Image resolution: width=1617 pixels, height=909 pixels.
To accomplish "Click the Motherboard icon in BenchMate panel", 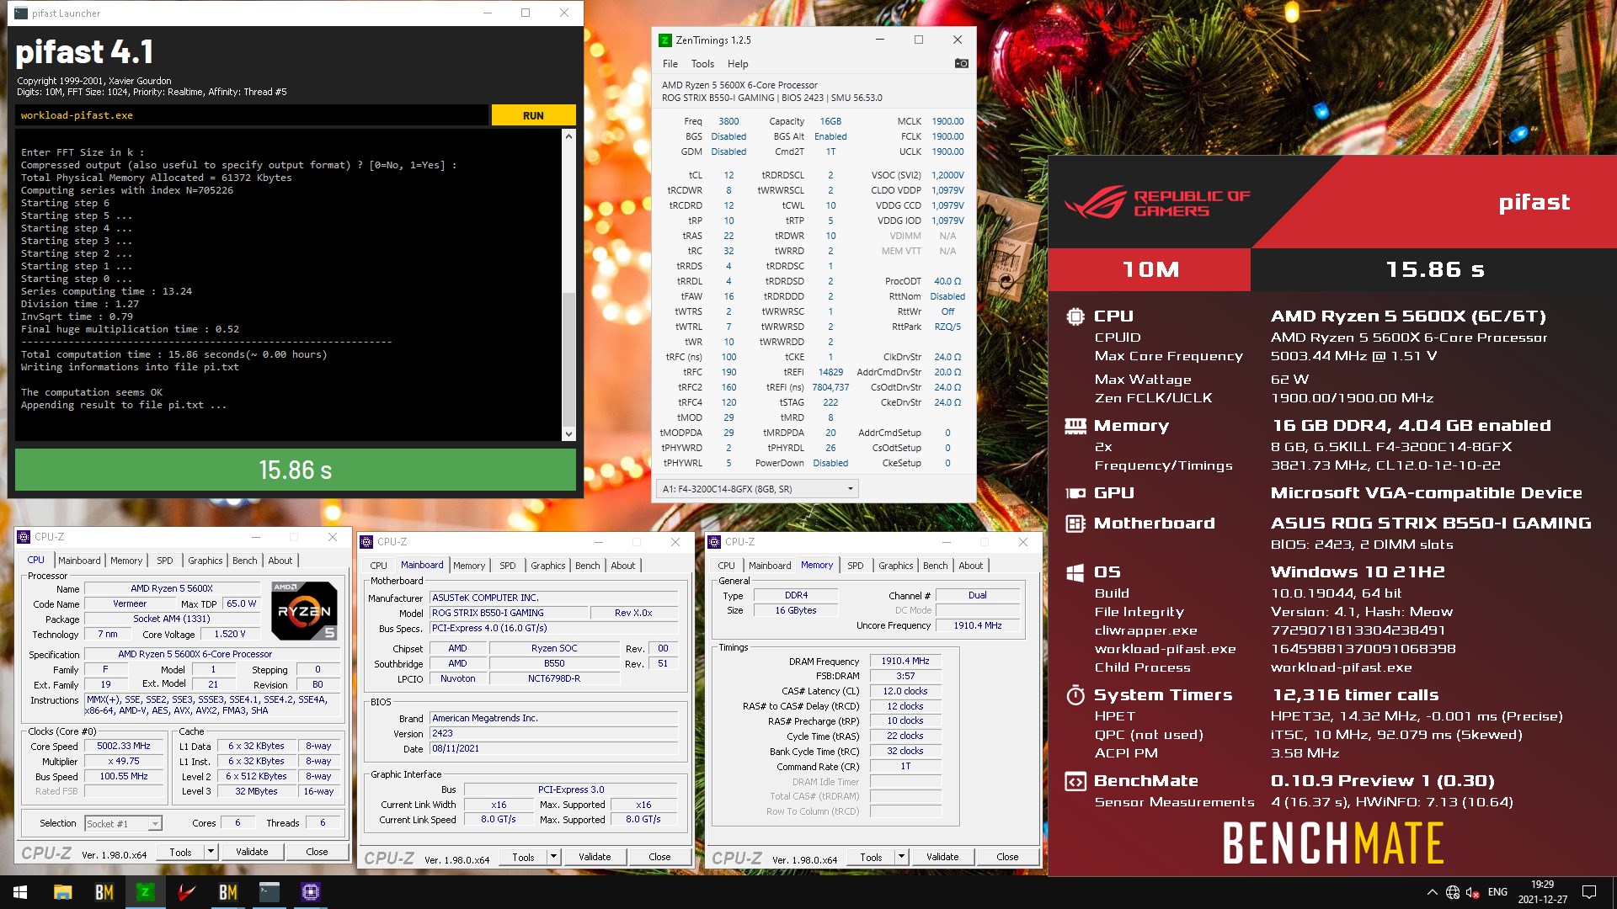I will [1075, 524].
